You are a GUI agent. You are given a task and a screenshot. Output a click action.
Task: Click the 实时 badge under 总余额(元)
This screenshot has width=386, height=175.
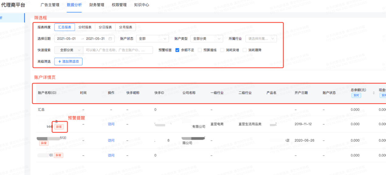pos(356,95)
